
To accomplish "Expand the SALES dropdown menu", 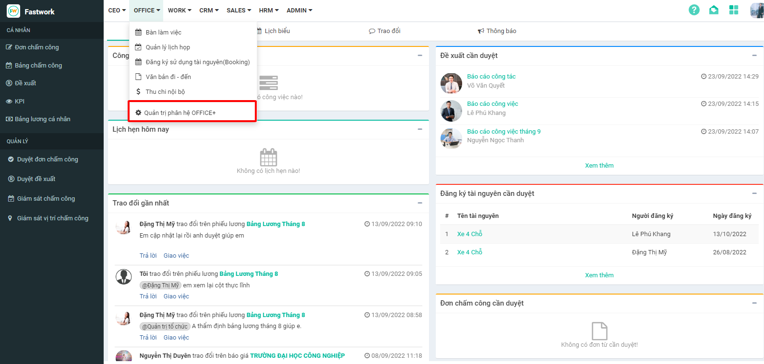I will click(x=239, y=10).
